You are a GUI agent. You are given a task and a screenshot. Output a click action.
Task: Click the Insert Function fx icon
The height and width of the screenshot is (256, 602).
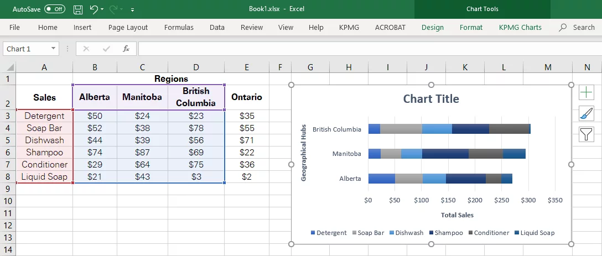coord(126,49)
